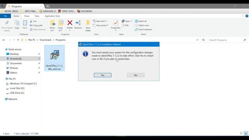
Task: Open the New item dropdown
Action: click(x=100, y=21)
